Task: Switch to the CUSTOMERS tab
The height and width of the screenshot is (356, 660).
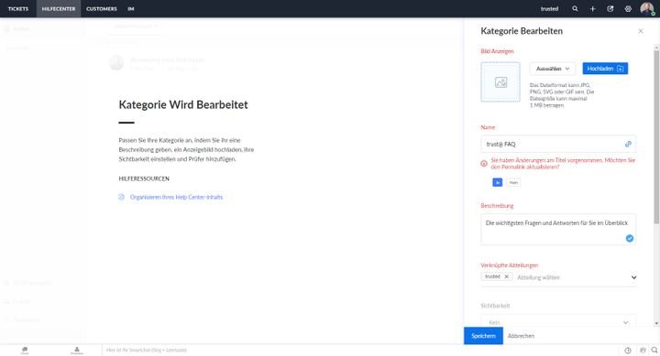Action: [102, 9]
